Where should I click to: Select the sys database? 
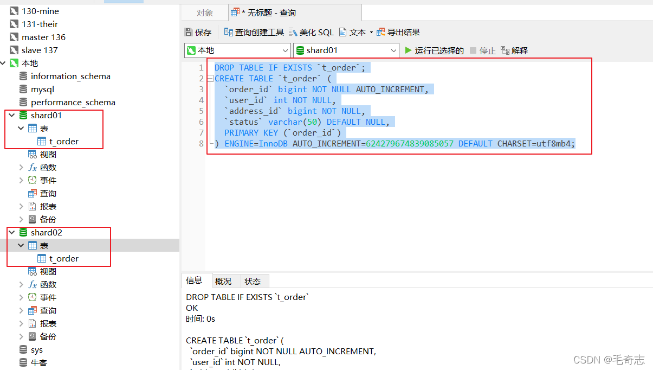point(36,349)
